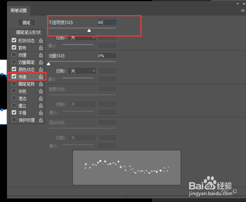Create new brush icon at bottom right
The image size is (246, 202).
point(235,191)
